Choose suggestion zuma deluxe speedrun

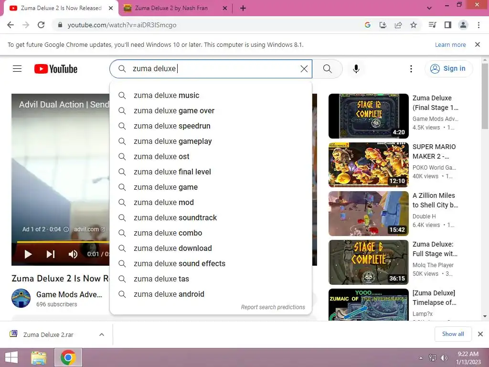(211, 126)
